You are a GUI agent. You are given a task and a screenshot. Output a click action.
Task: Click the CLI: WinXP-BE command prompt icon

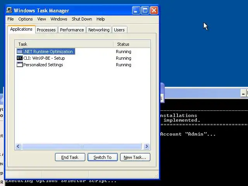click(x=20, y=58)
